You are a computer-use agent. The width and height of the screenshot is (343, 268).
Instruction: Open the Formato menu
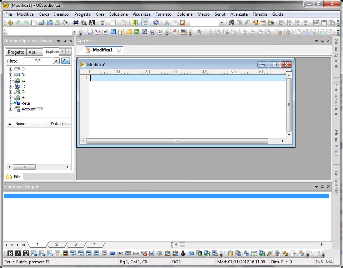[x=163, y=14]
